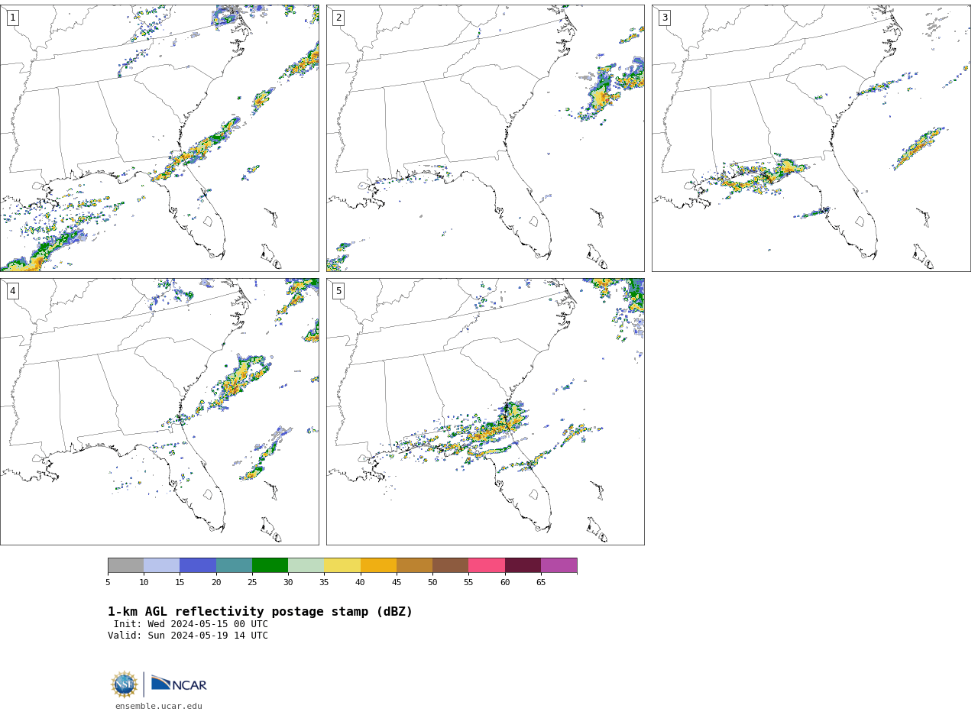Open ensemble member 5 map panel
The width and height of the screenshot is (978, 715).
coord(485,412)
